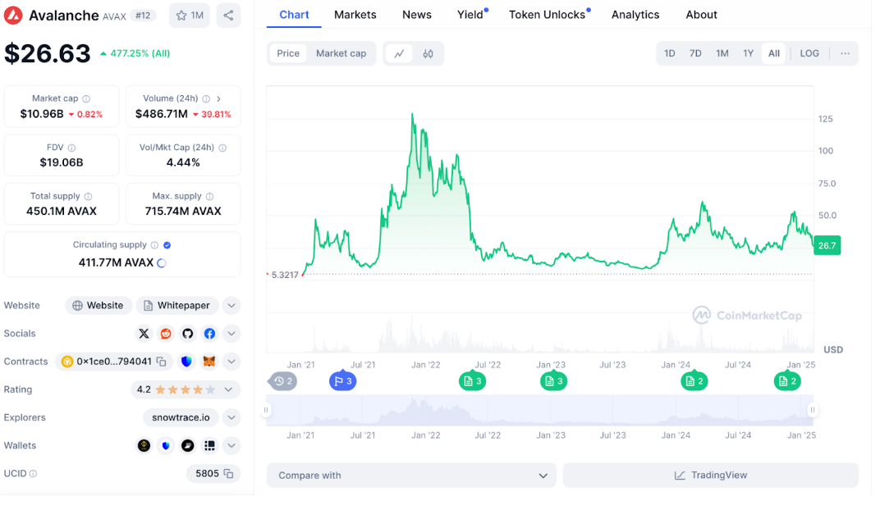Open Avalanche's Reddit social link
Viewport: 880px width, 510px height.
[166, 334]
